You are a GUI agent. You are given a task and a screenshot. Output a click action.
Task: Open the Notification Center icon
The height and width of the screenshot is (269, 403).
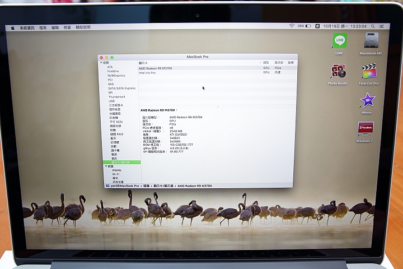[382, 26]
